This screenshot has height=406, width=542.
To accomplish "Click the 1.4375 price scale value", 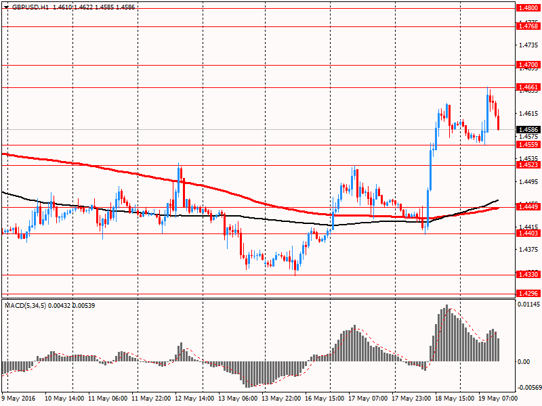I will [x=529, y=250].
